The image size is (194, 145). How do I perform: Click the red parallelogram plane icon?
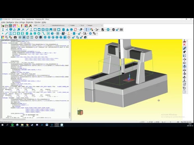[76, 29]
